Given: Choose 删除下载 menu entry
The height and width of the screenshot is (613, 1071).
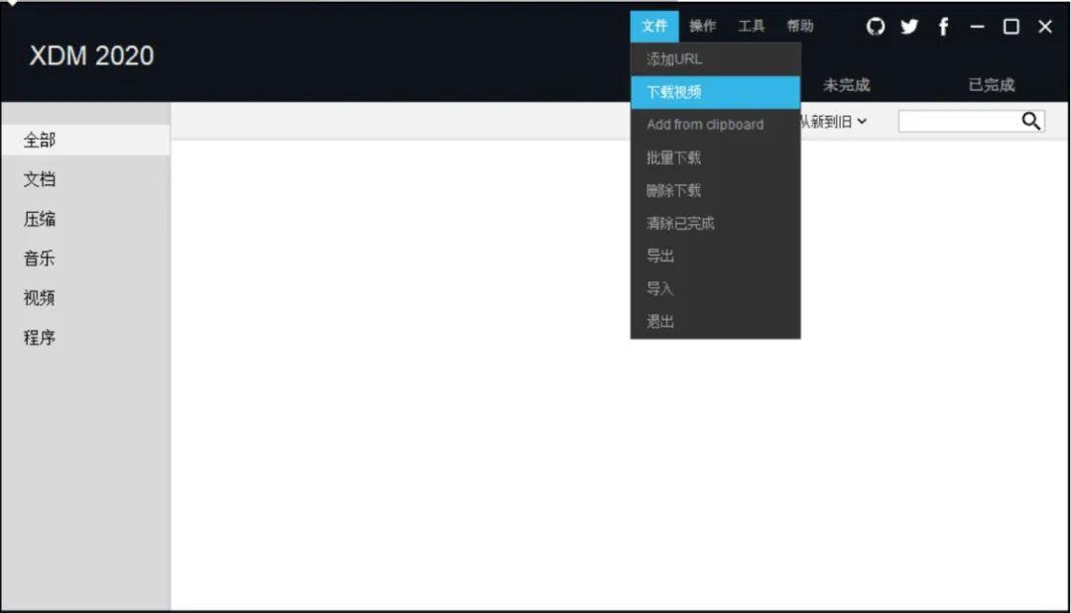Looking at the screenshot, I should pyautogui.click(x=715, y=190).
